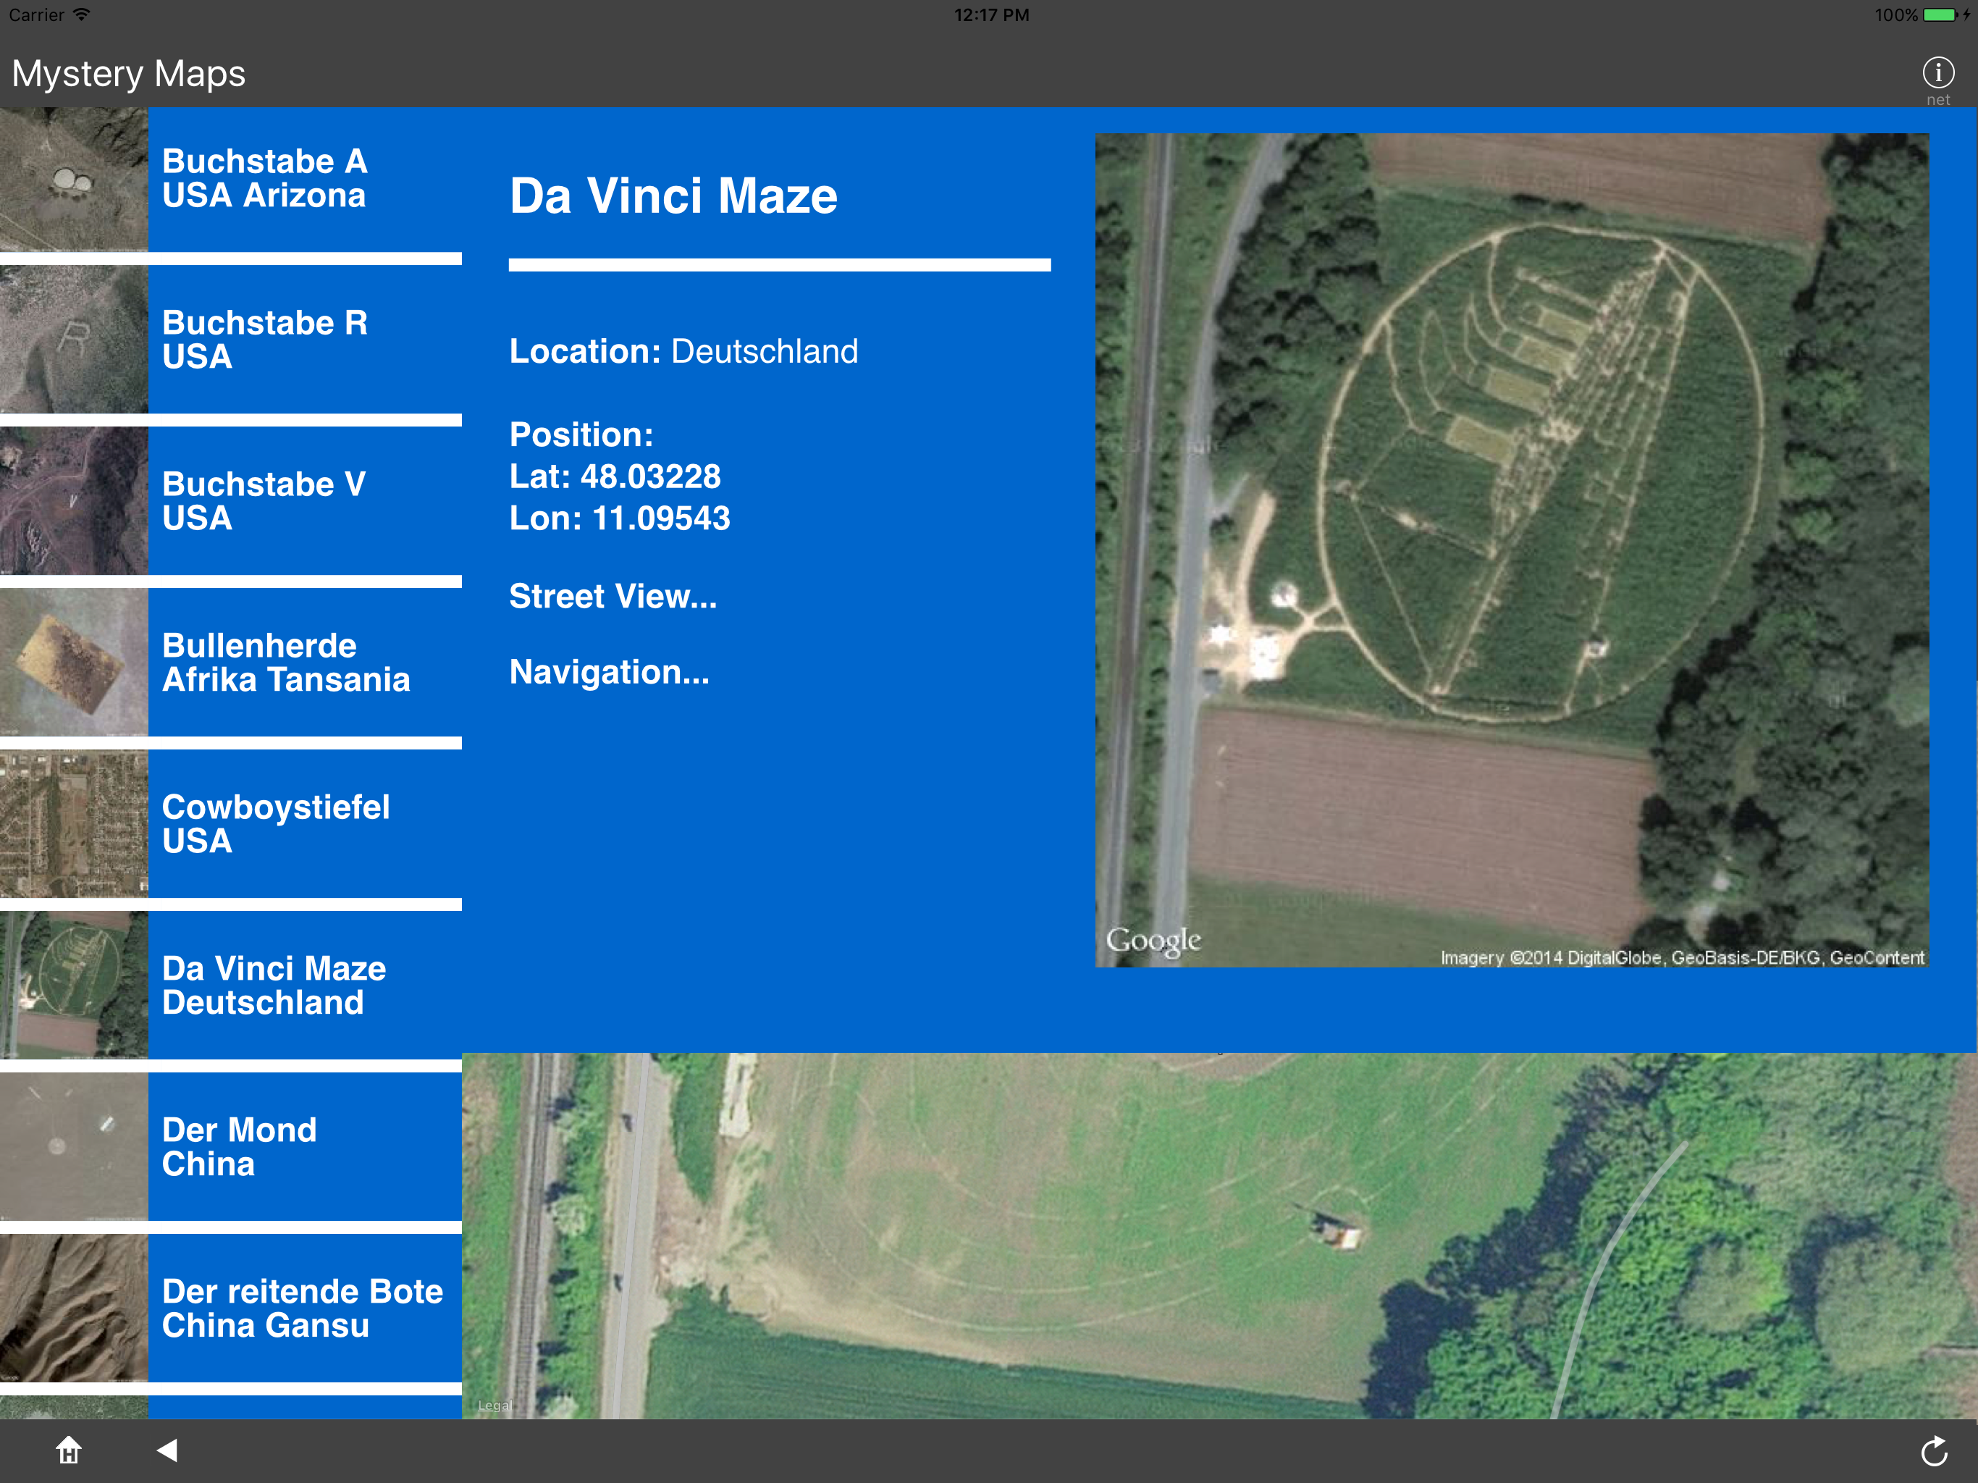Open Street View link
The image size is (1978, 1483).
pyautogui.click(x=613, y=597)
